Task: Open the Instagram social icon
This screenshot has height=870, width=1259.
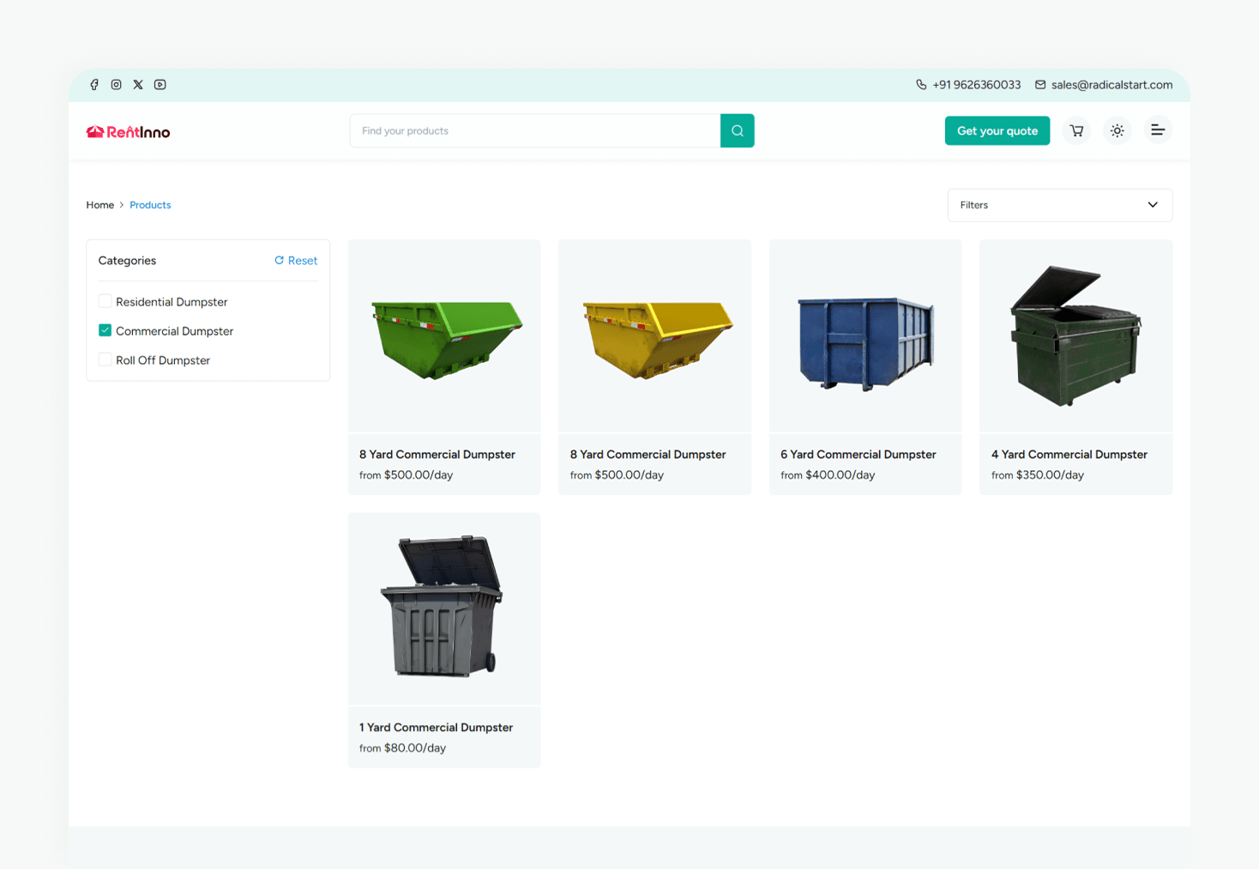Action: coord(116,84)
